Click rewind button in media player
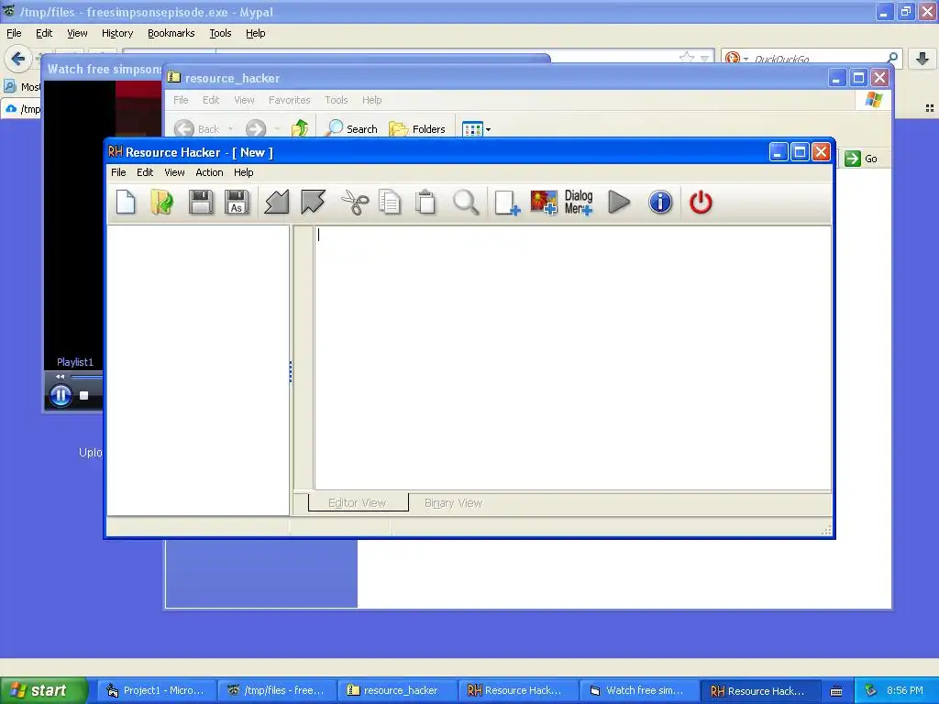 [60, 377]
